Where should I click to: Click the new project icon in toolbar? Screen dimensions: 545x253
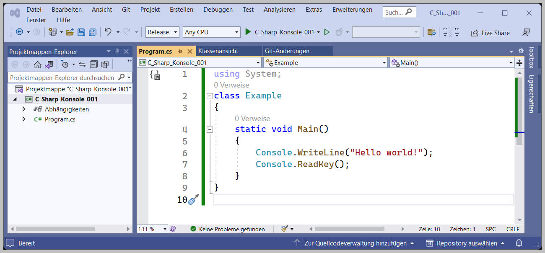53,32
